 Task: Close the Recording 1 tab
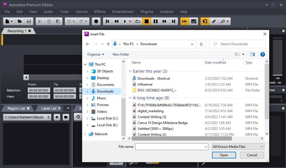pyautogui.click(x=29, y=31)
